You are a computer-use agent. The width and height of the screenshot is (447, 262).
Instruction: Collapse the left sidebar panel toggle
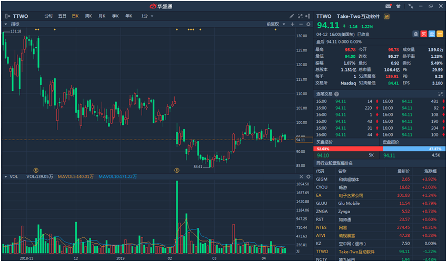pos(7,16)
